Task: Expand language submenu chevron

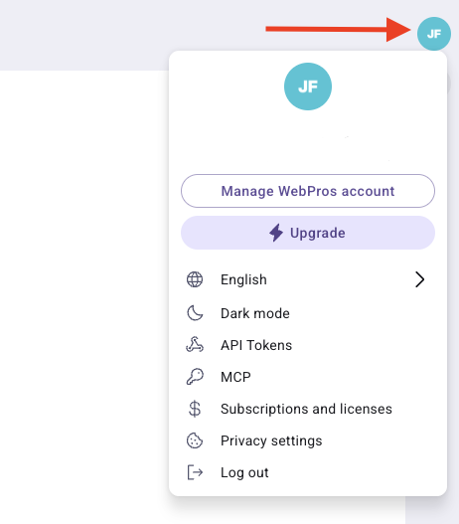Action: click(419, 279)
